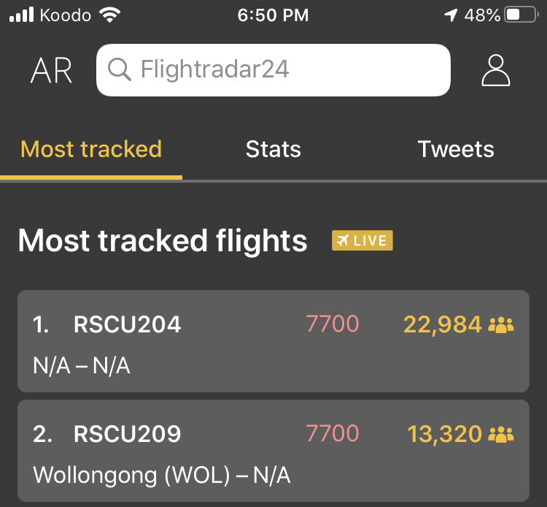Tap the location arrow status icon
This screenshot has width=547, height=507.
coord(451,15)
